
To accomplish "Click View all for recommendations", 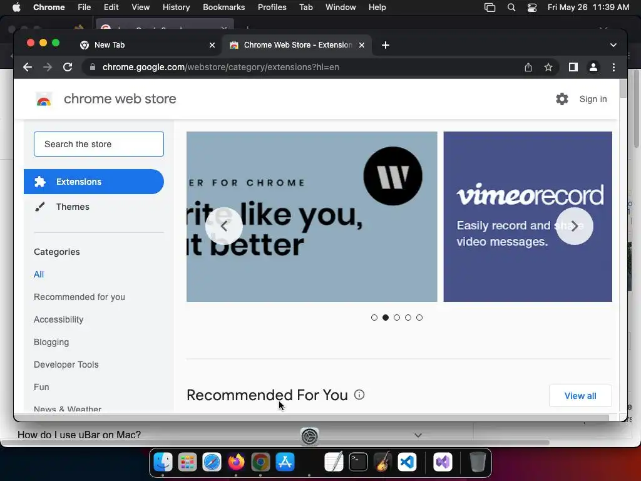I will pos(580,396).
